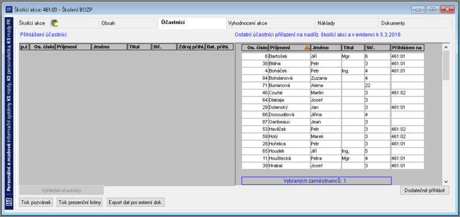The image size is (460, 217).
Task: Minimize the Školící akce window
Action: (x=418, y=9)
